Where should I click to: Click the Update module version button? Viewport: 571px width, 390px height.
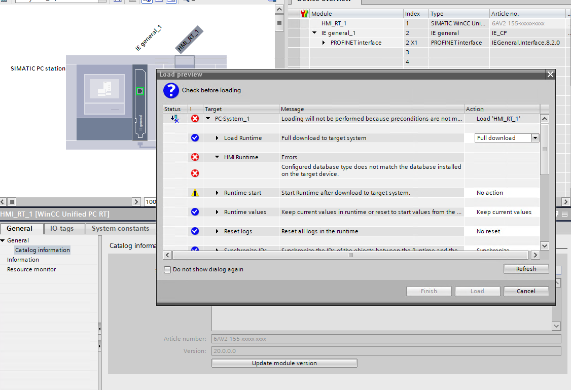point(284,363)
